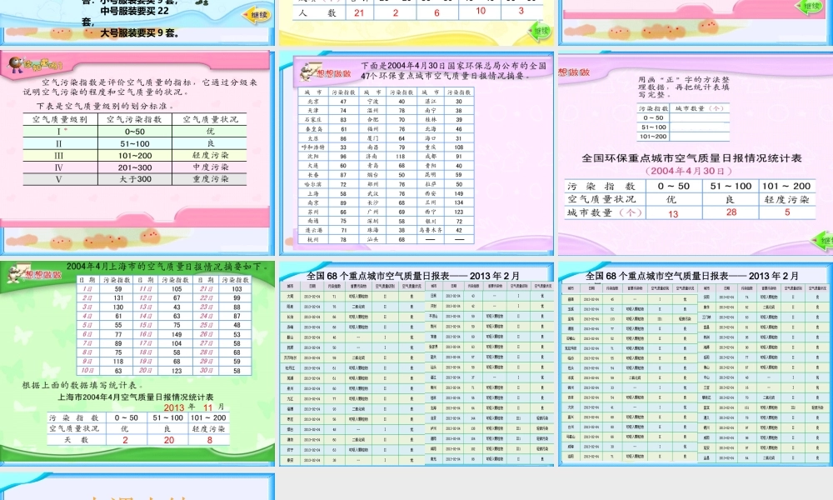
Task: Open the 全国环保重点城市空气质量日报情况统计表 slide
Action: tap(696, 153)
